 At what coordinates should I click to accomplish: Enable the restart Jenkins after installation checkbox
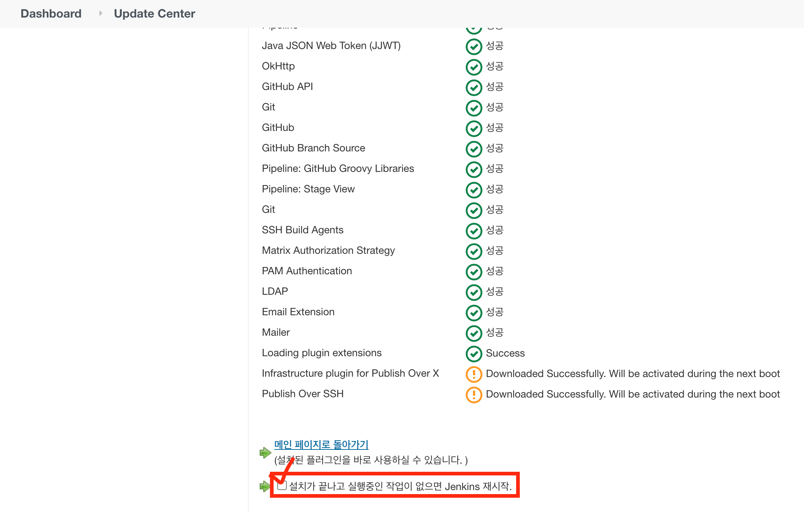pyautogui.click(x=282, y=486)
